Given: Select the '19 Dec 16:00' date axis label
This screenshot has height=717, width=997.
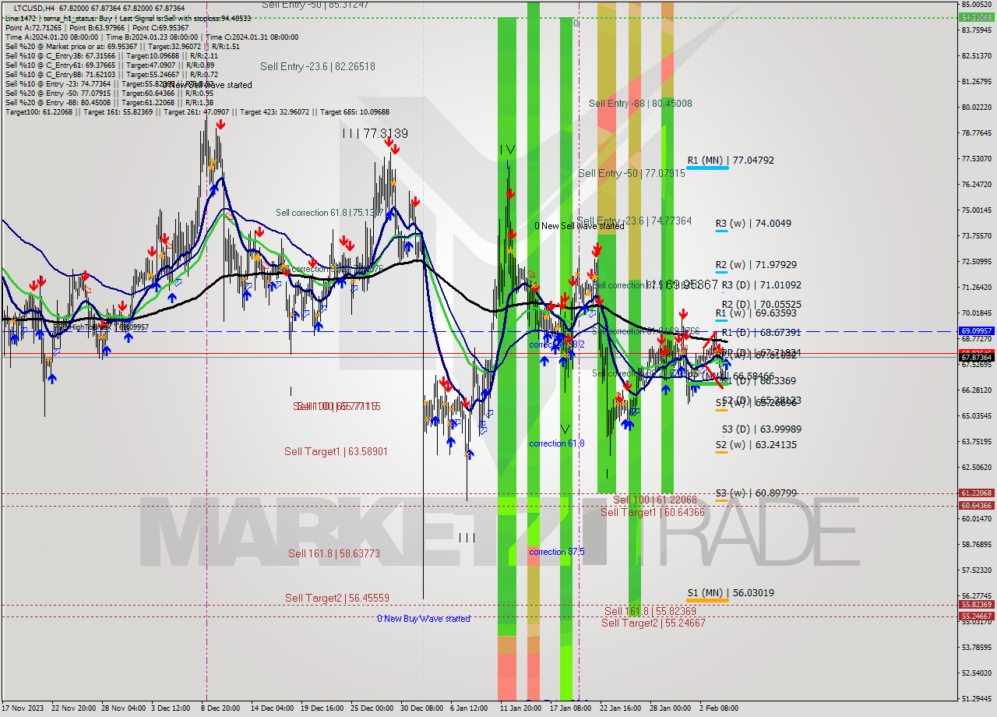Looking at the screenshot, I should (322, 708).
